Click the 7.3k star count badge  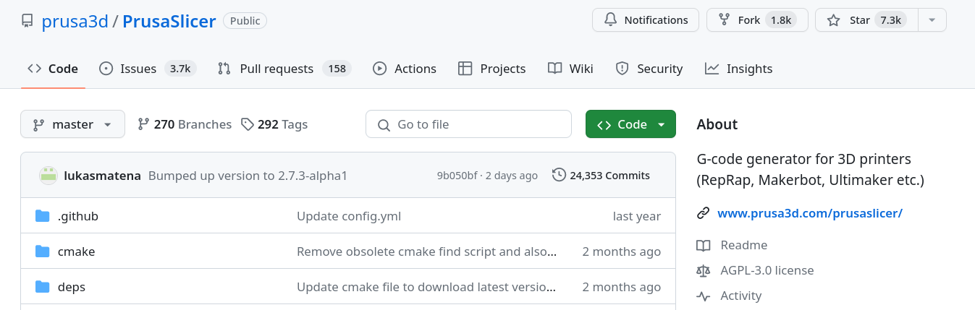(x=890, y=20)
